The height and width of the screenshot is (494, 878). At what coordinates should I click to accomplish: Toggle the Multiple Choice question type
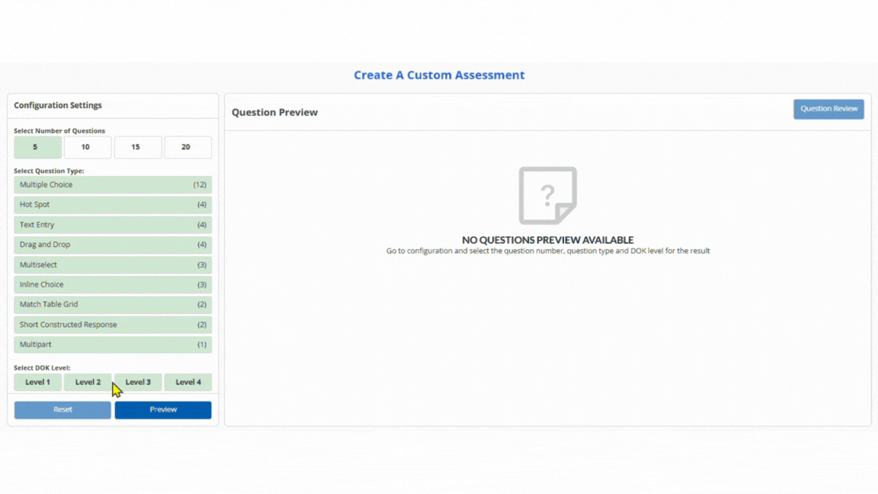[x=113, y=184]
